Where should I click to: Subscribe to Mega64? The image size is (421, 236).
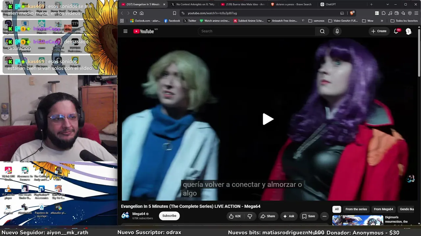(x=169, y=216)
